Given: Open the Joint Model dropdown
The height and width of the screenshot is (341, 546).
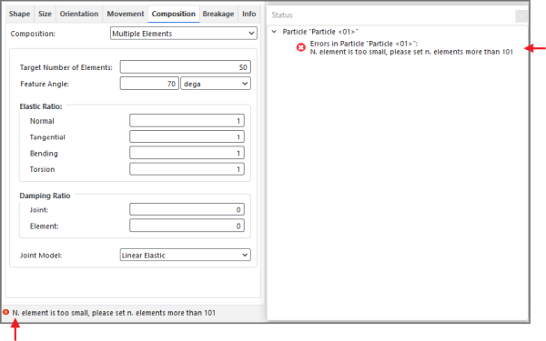Looking at the screenshot, I should point(186,255).
